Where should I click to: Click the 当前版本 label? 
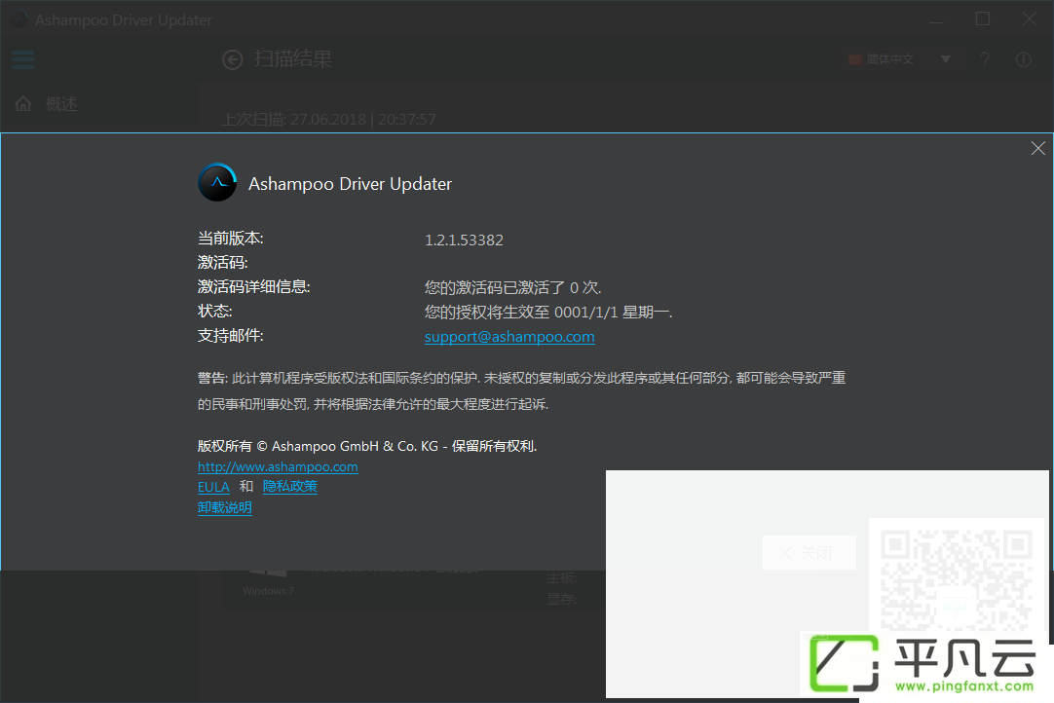click(x=231, y=238)
